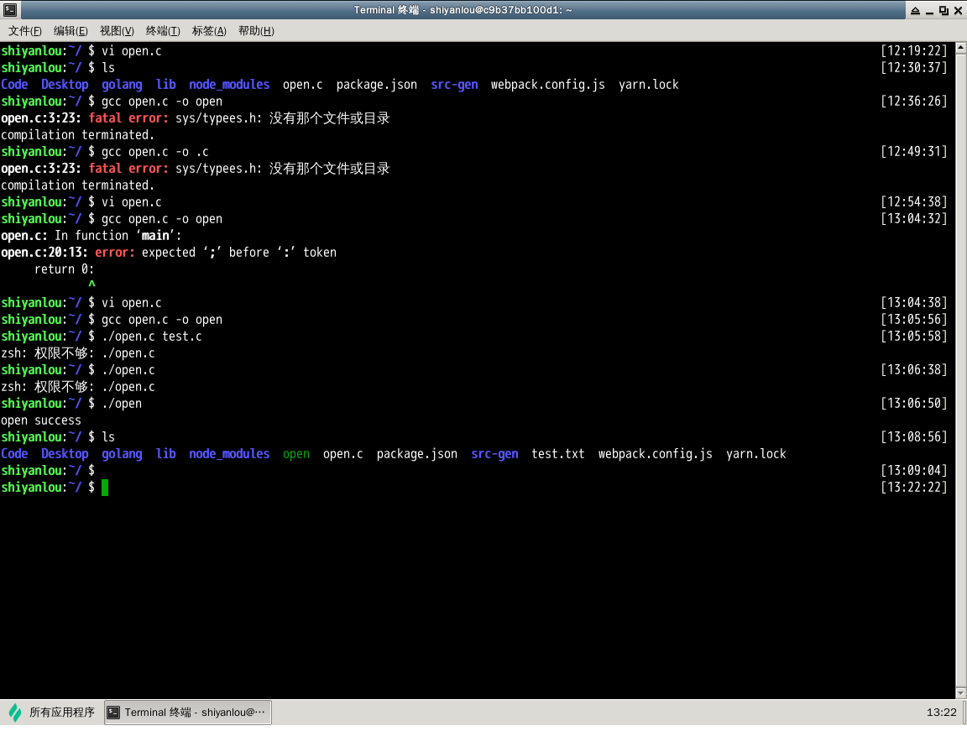
Task: Click the green cursor block at prompt
Action: pyautogui.click(x=105, y=488)
